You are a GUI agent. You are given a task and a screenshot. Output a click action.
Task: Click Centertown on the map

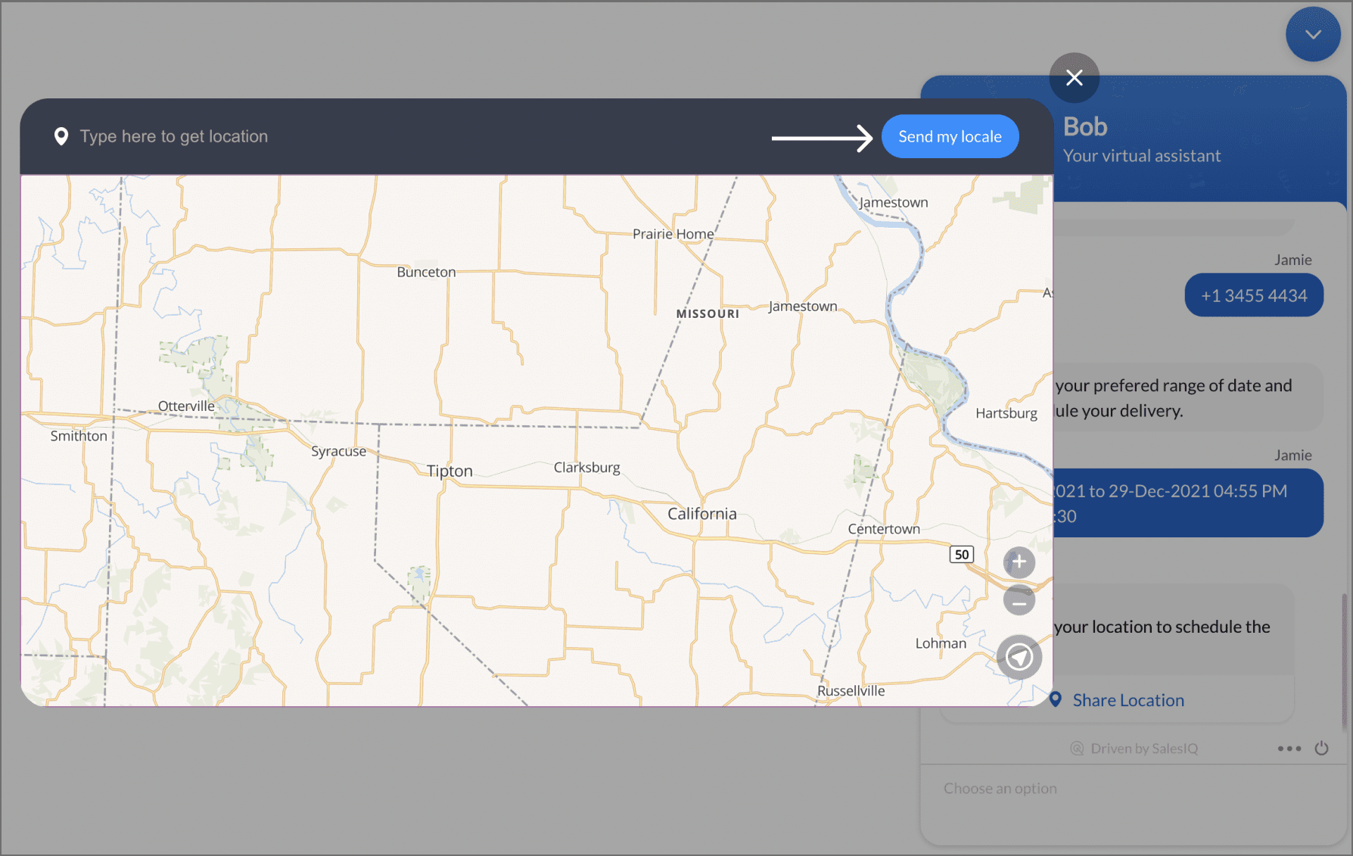tap(884, 529)
